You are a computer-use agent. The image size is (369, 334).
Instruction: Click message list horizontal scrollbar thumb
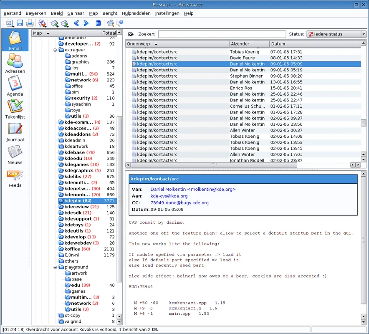[x=213, y=165]
